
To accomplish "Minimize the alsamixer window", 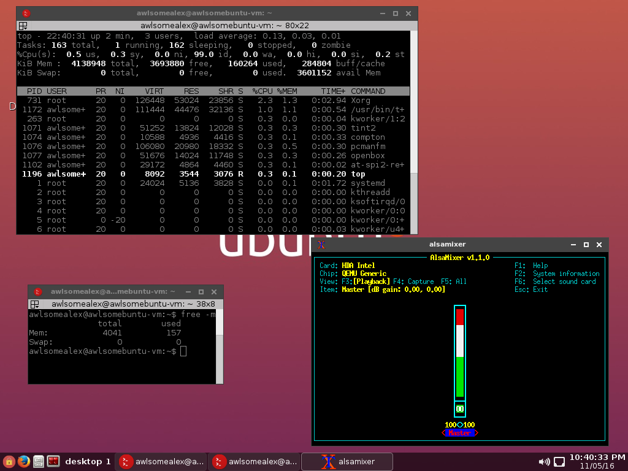I will [573, 244].
